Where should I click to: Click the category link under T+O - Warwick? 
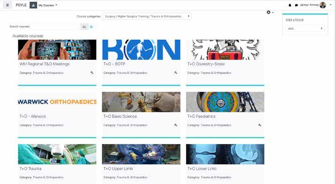pos(48,125)
